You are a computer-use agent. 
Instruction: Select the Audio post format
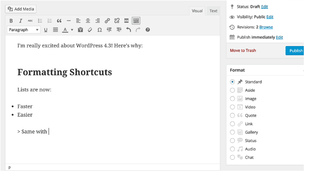pyautogui.click(x=232, y=149)
